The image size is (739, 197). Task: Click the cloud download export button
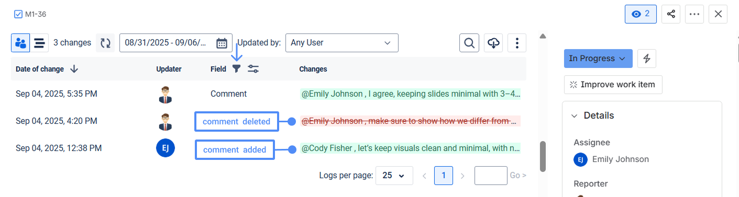coord(493,43)
